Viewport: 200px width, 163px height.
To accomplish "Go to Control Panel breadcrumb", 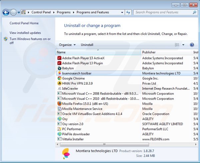I will (x=41, y=12).
